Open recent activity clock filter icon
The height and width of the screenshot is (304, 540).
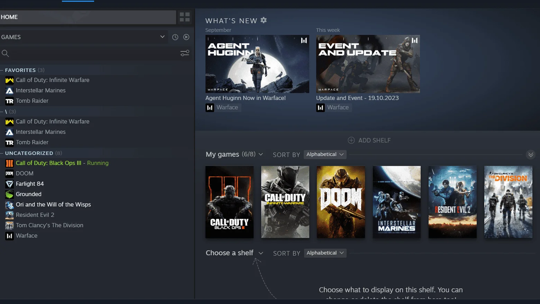coord(175,37)
